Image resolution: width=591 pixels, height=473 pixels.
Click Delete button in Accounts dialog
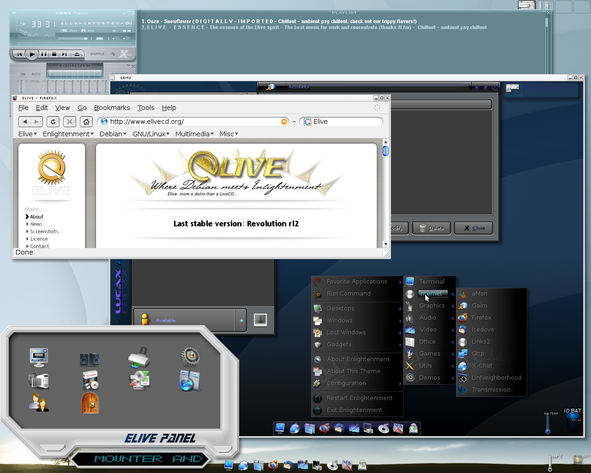pyautogui.click(x=431, y=228)
